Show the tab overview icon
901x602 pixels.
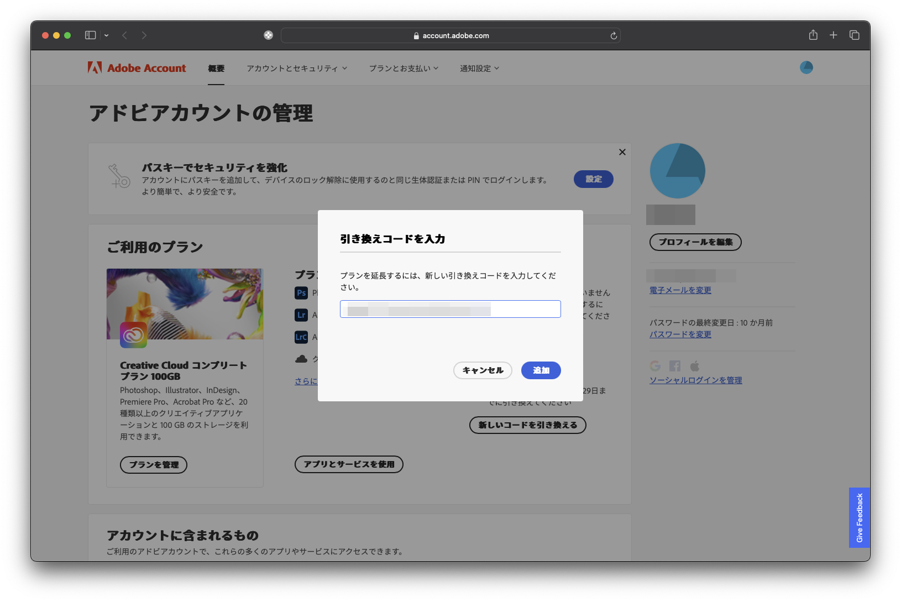[855, 35]
